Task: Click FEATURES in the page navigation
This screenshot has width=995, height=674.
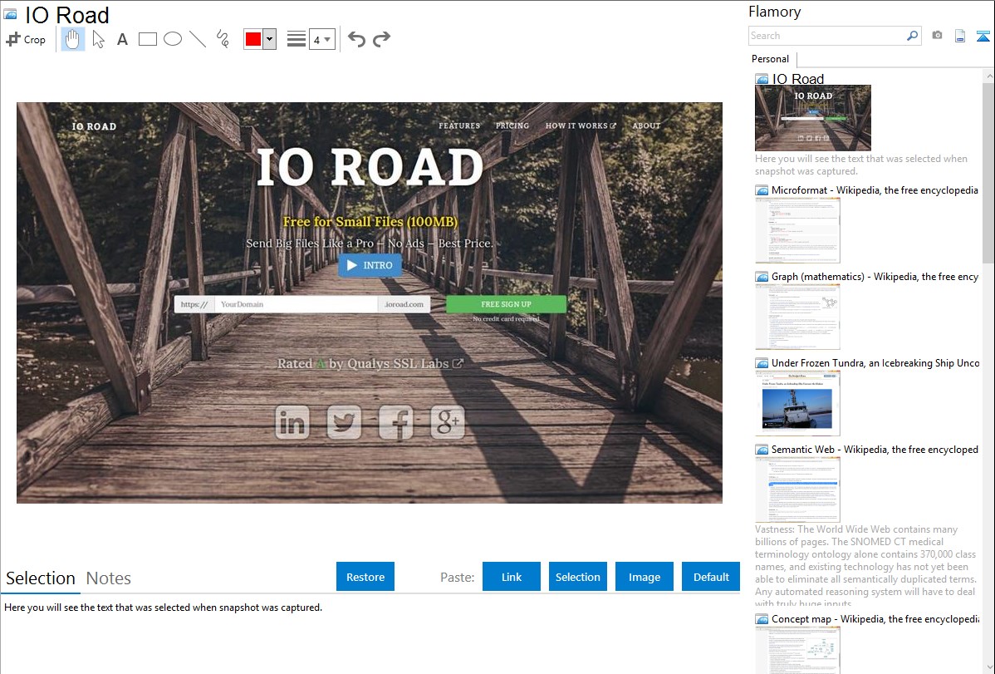Action: point(459,125)
